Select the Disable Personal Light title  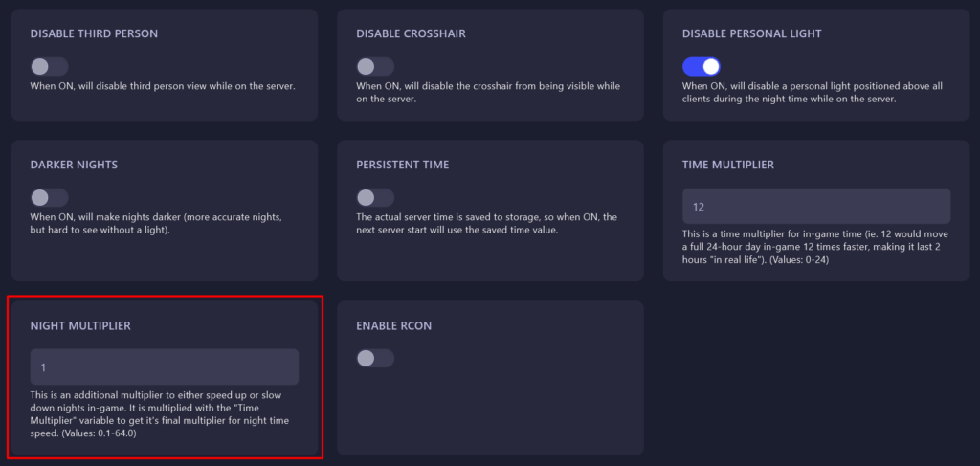pyautogui.click(x=752, y=33)
